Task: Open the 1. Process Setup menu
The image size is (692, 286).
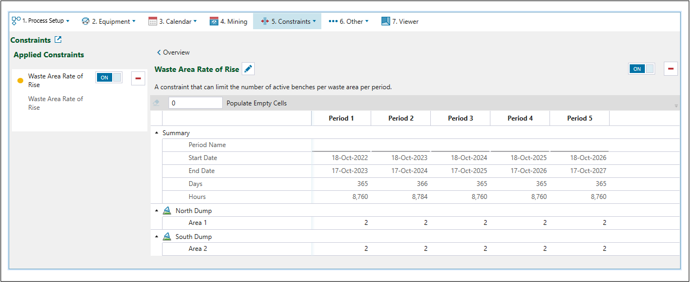Action: pyautogui.click(x=41, y=21)
